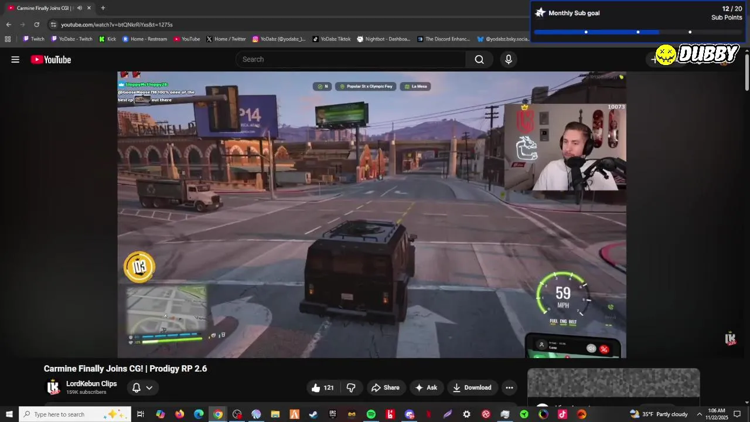The width and height of the screenshot is (750, 422).
Task: Open the LordKebun Clips channel name
Action: (91, 384)
